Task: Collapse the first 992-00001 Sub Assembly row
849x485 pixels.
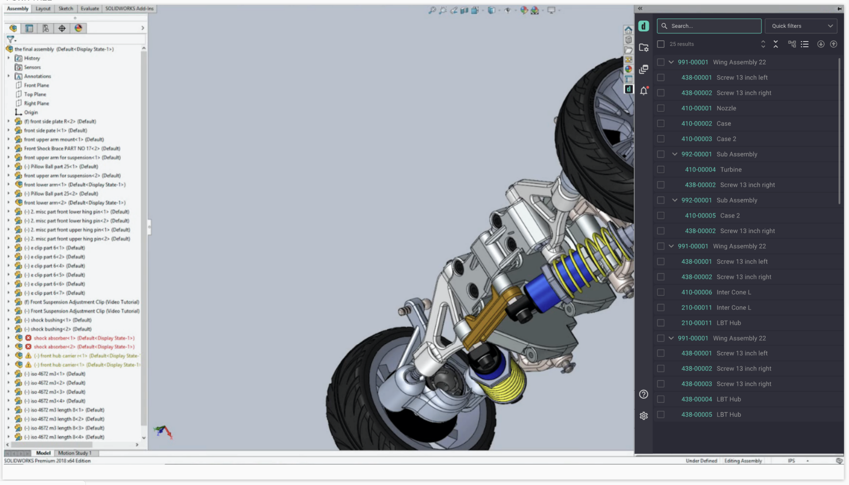Action: [675, 154]
